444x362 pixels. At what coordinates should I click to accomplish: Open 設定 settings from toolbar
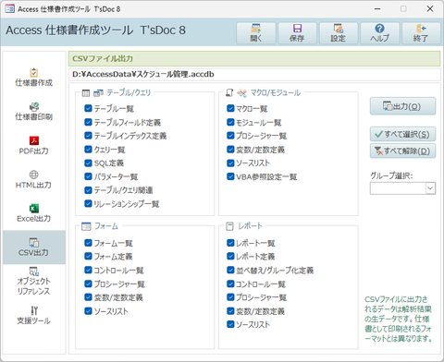point(339,33)
